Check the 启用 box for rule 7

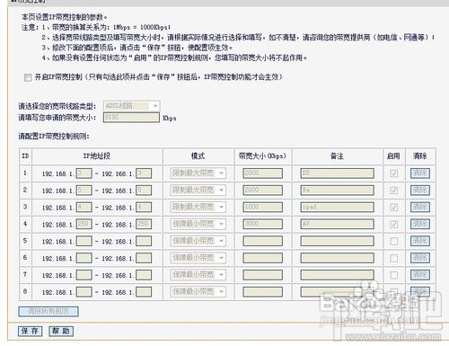394,275
